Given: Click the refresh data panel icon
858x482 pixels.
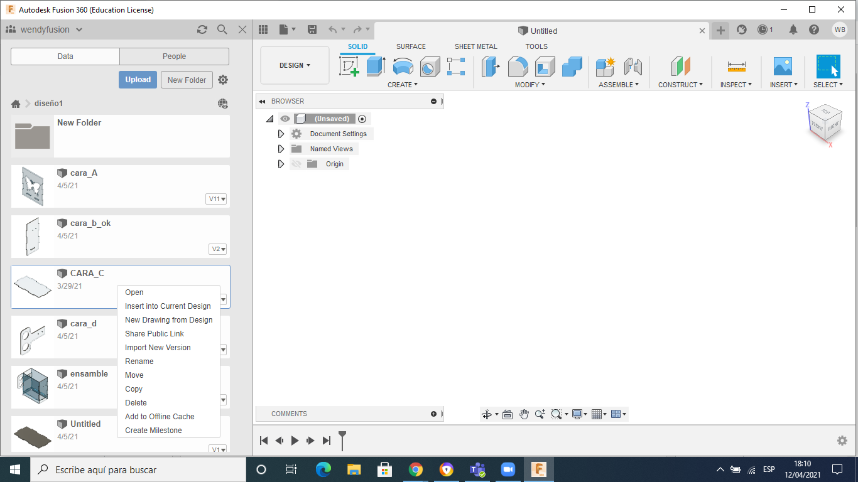Looking at the screenshot, I should coord(202,29).
